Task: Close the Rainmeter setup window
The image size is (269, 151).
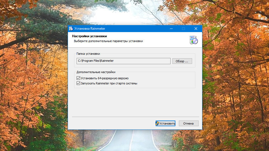Action: tap(196, 29)
